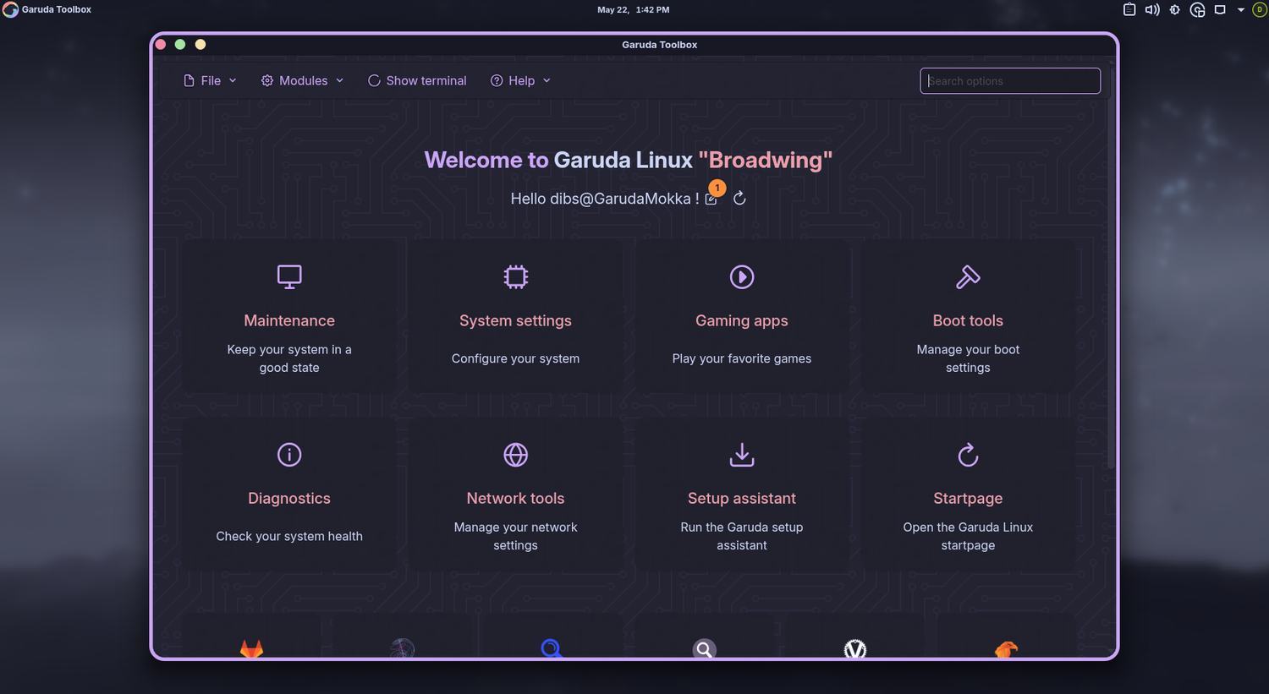The height and width of the screenshot is (694, 1269).
Task: Click 'Manage your network settings' description
Action: click(515, 536)
